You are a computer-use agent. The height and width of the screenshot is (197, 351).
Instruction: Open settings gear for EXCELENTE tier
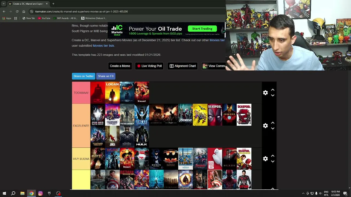pos(265,126)
